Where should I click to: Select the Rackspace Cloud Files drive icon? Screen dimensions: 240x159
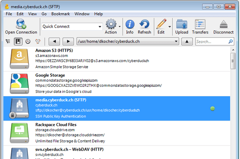tap(19, 133)
